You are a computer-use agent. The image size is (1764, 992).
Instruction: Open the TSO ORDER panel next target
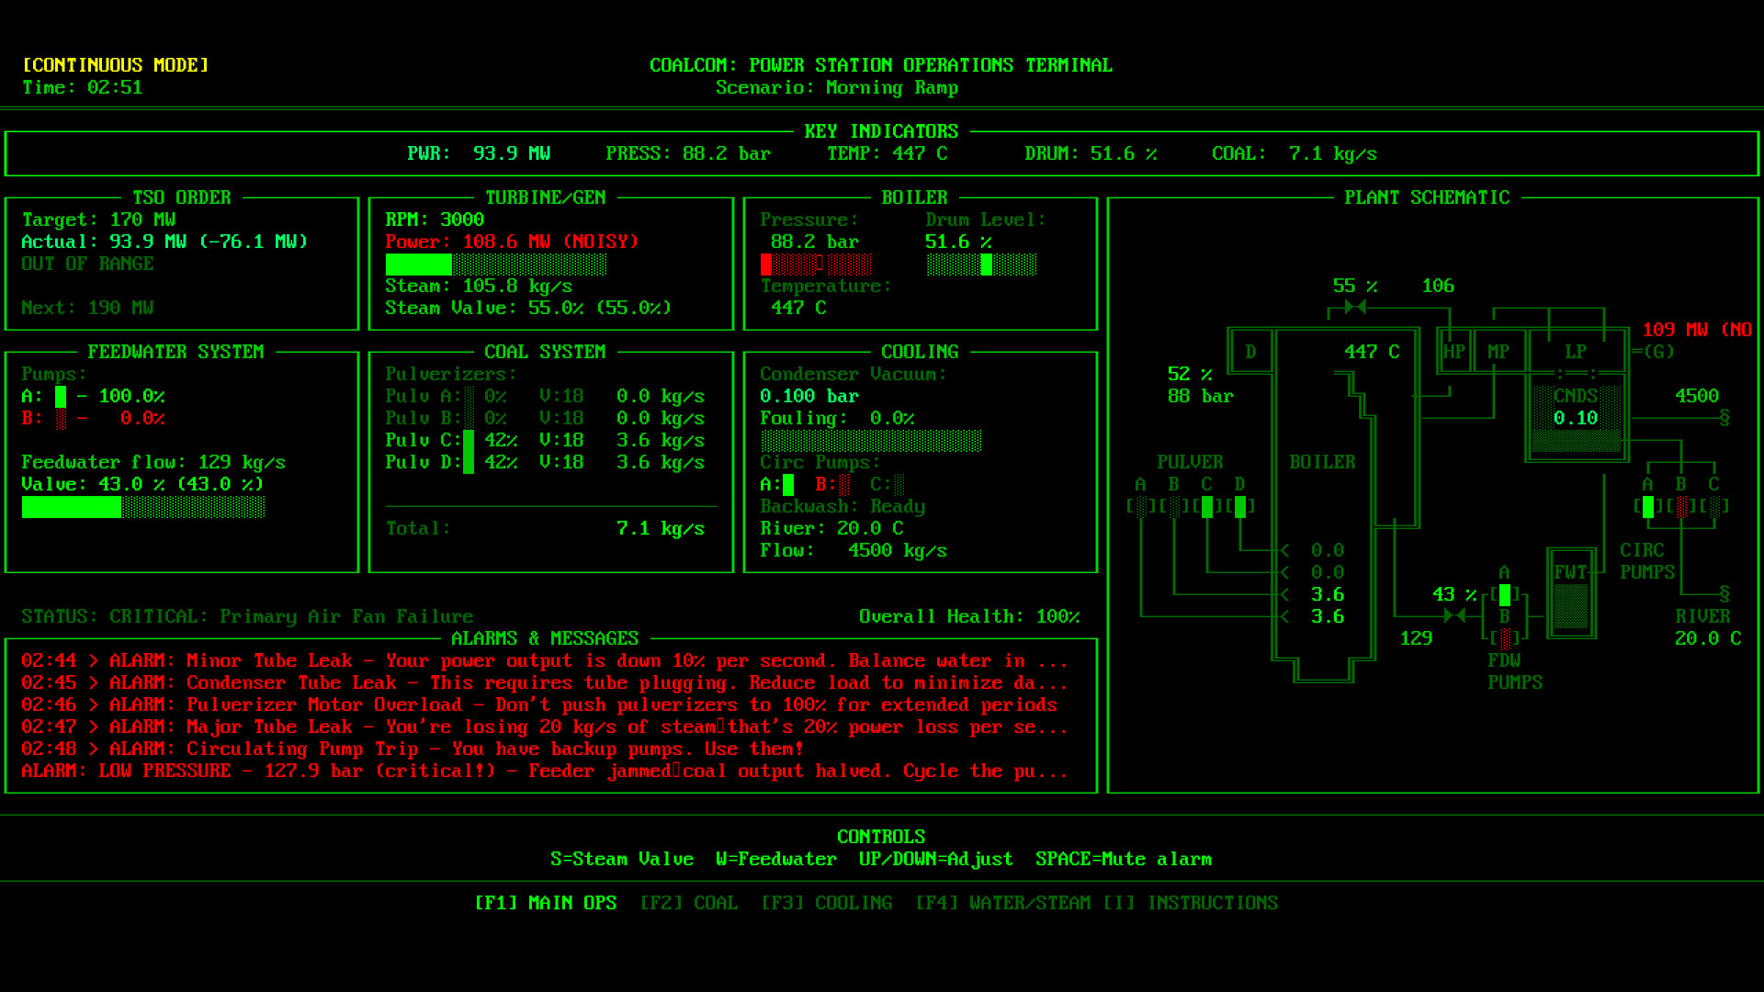(87, 308)
